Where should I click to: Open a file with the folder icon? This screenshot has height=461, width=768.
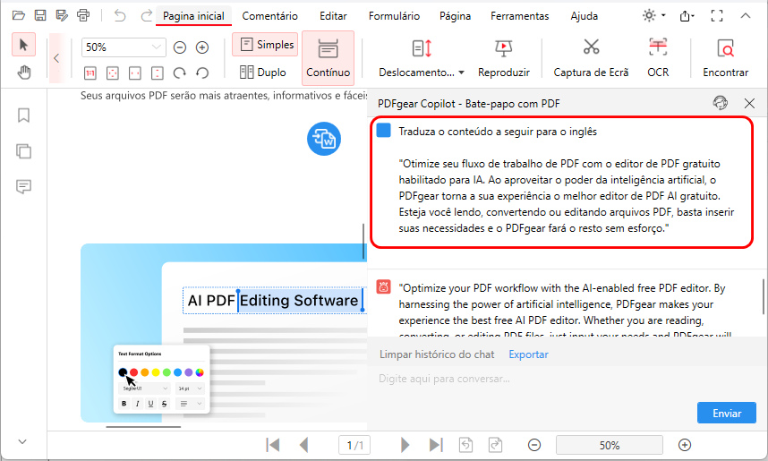pos(19,16)
